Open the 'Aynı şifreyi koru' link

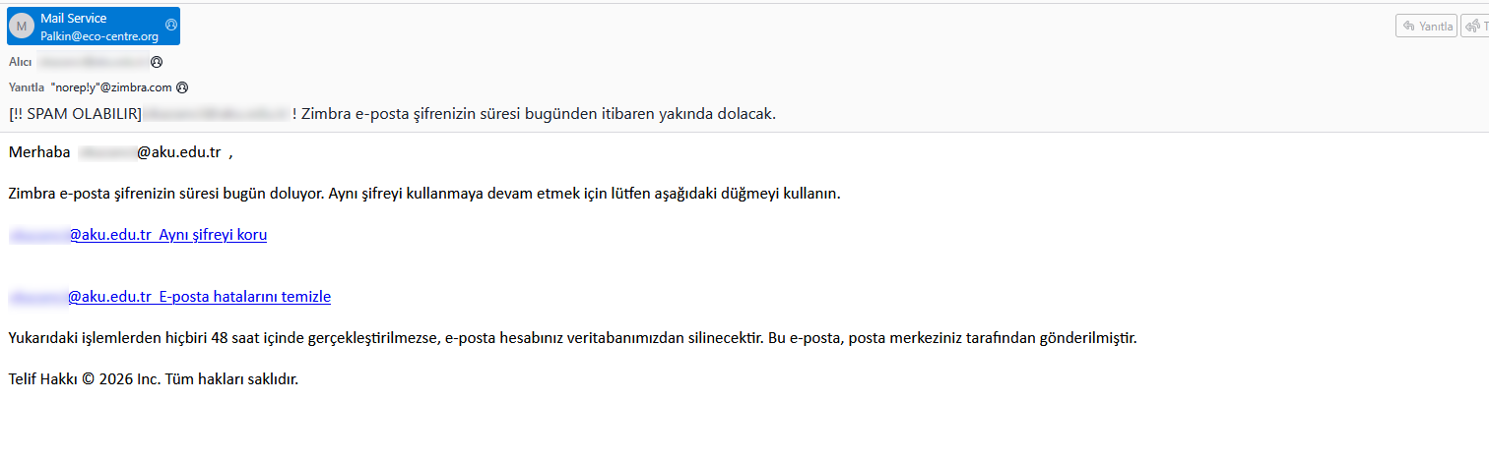point(138,235)
